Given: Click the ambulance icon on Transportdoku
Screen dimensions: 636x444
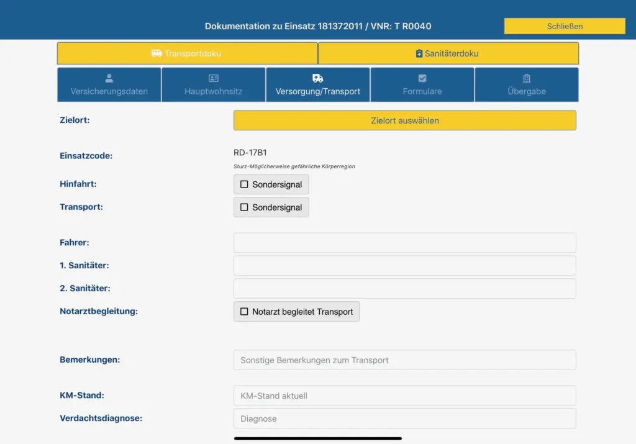Looking at the screenshot, I should click(x=157, y=53).
